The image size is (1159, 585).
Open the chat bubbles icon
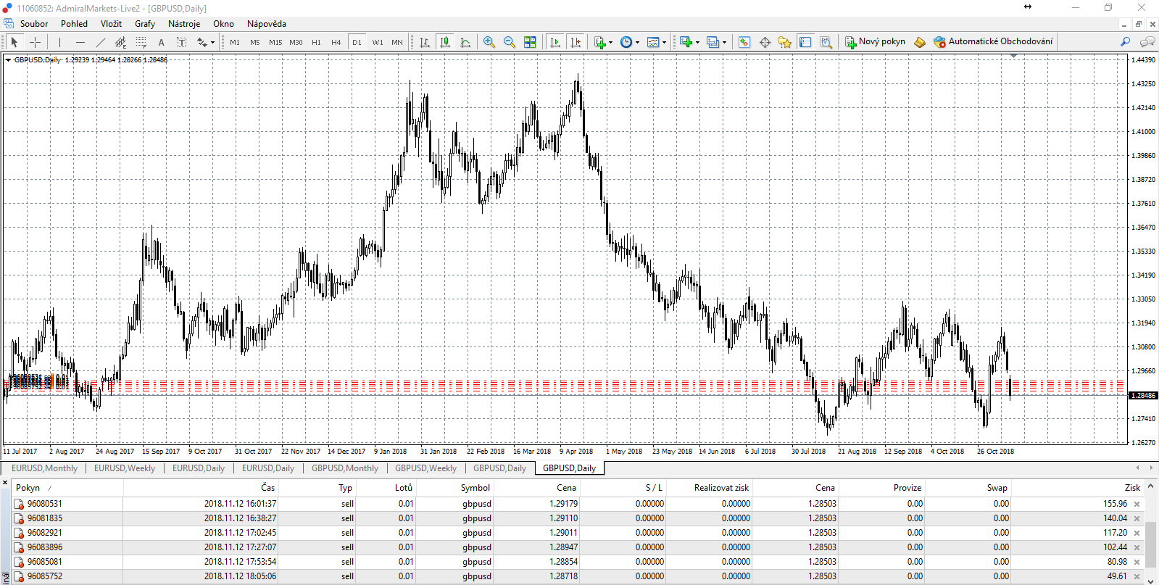(x=1147, y=42)
